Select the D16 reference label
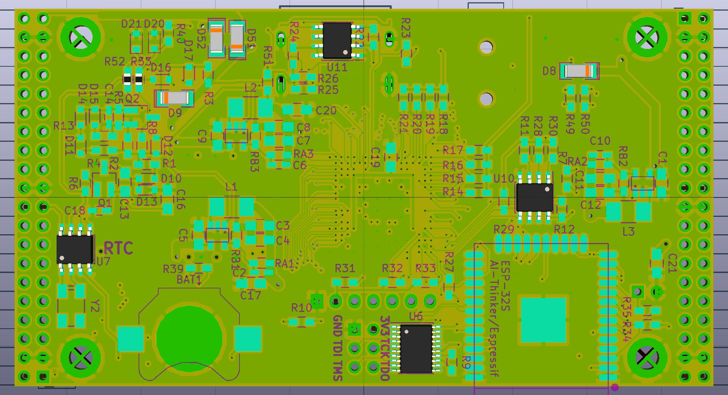Screen dimensions: 728x395 (161, 68)
